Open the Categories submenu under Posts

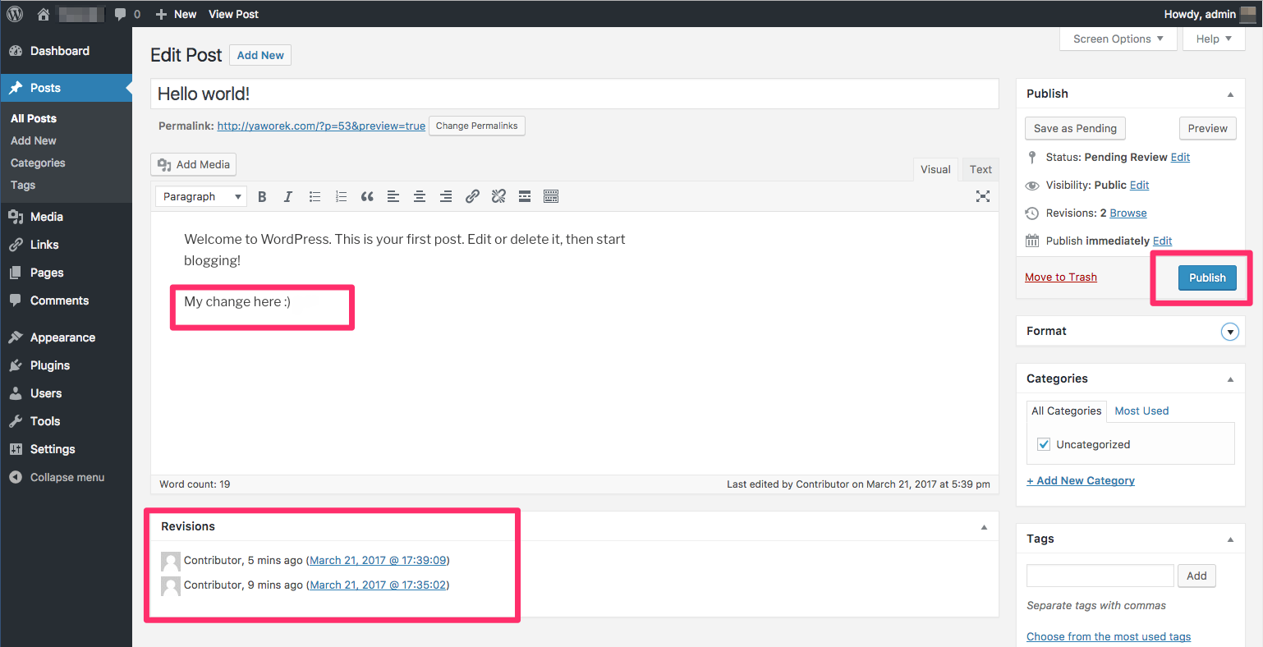tap(38, 163)
